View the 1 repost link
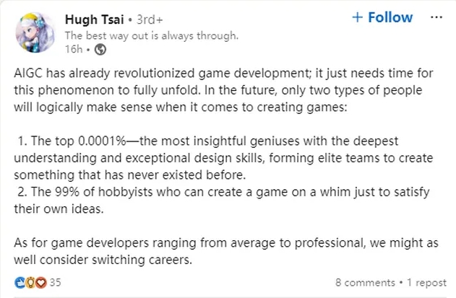The width and height of the screenshot is (456, 298). point(426,283)
